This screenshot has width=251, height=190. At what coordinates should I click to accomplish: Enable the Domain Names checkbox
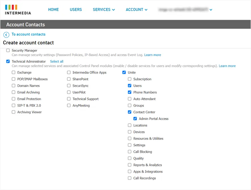coord(13,86)
